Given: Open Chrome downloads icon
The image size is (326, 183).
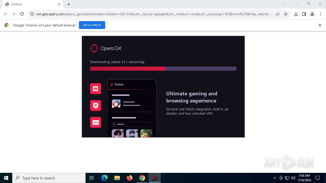Looking at the screenshot, I should point(296,14).
